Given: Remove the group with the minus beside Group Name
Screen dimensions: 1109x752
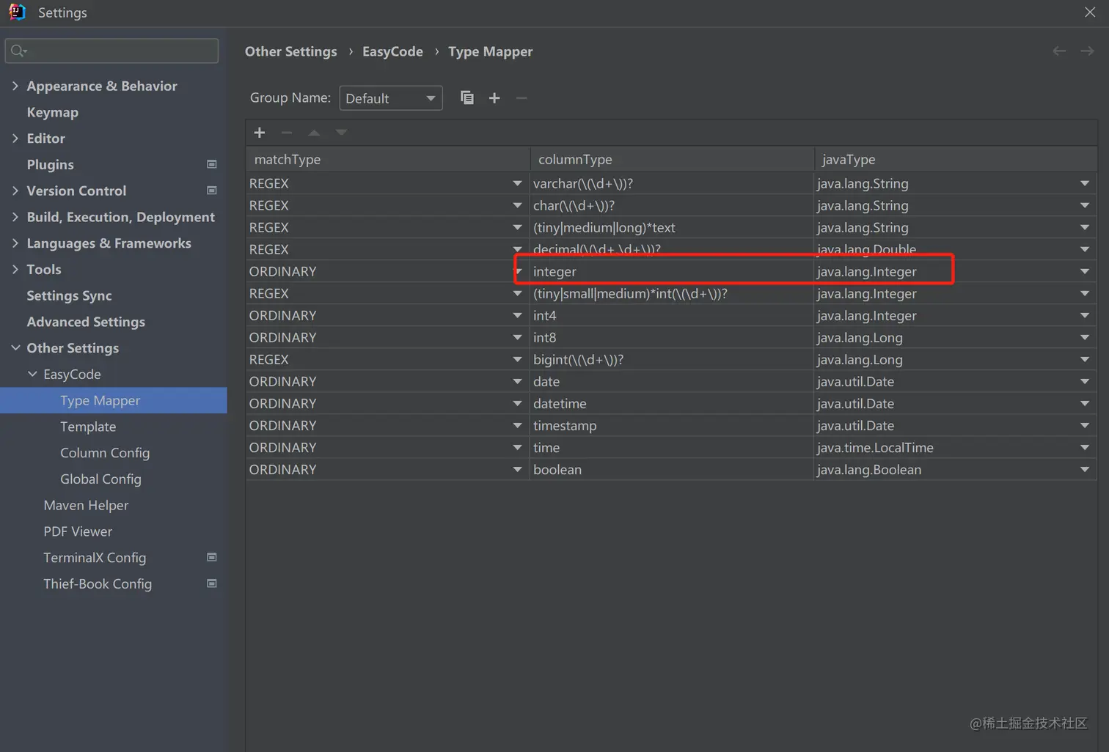Looking at the screenshot, I should tap(521, 97).
